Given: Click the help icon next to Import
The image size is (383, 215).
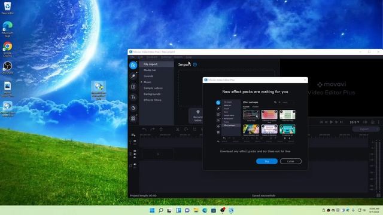Looking at the screenshot, I should 194,64.
